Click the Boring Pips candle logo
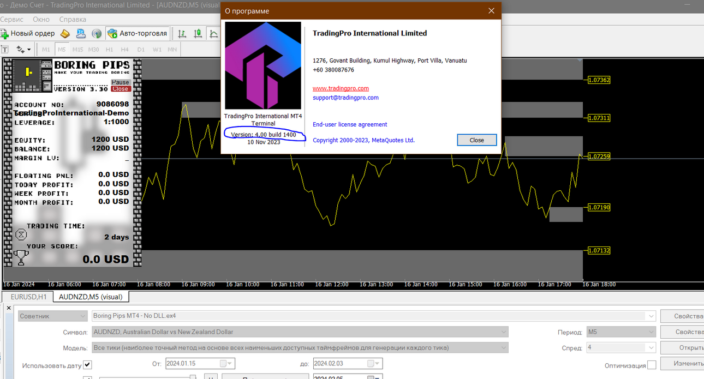704x379 pixels. point(32,76)
